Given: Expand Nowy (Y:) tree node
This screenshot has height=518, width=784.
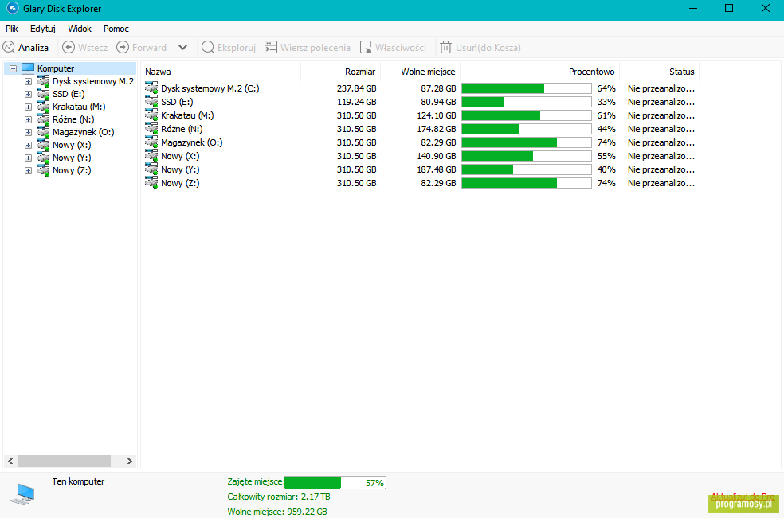Looking at the screenshot, I should pyautogui.click(x=29, y=158).
